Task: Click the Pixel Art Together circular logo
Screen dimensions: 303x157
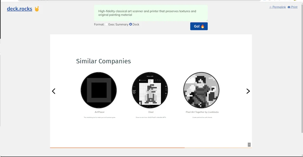Action: pyautogui.click(x=201, y=90)
